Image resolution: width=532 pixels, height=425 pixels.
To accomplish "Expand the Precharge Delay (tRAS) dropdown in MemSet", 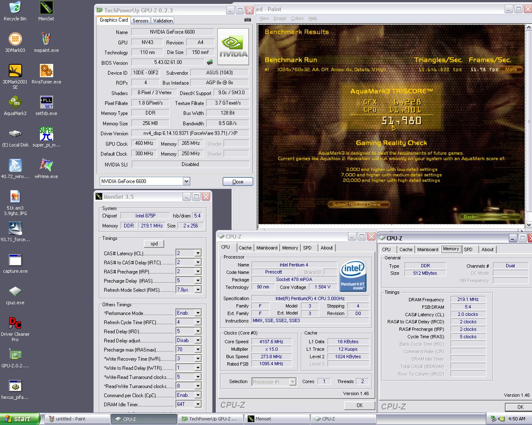I will [198, 281].
